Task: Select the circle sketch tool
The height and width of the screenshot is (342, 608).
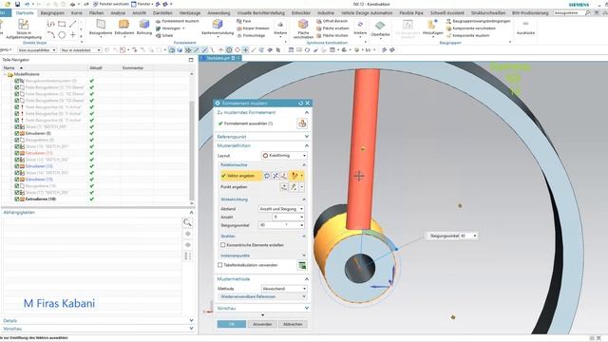Action: pos(62,35)
